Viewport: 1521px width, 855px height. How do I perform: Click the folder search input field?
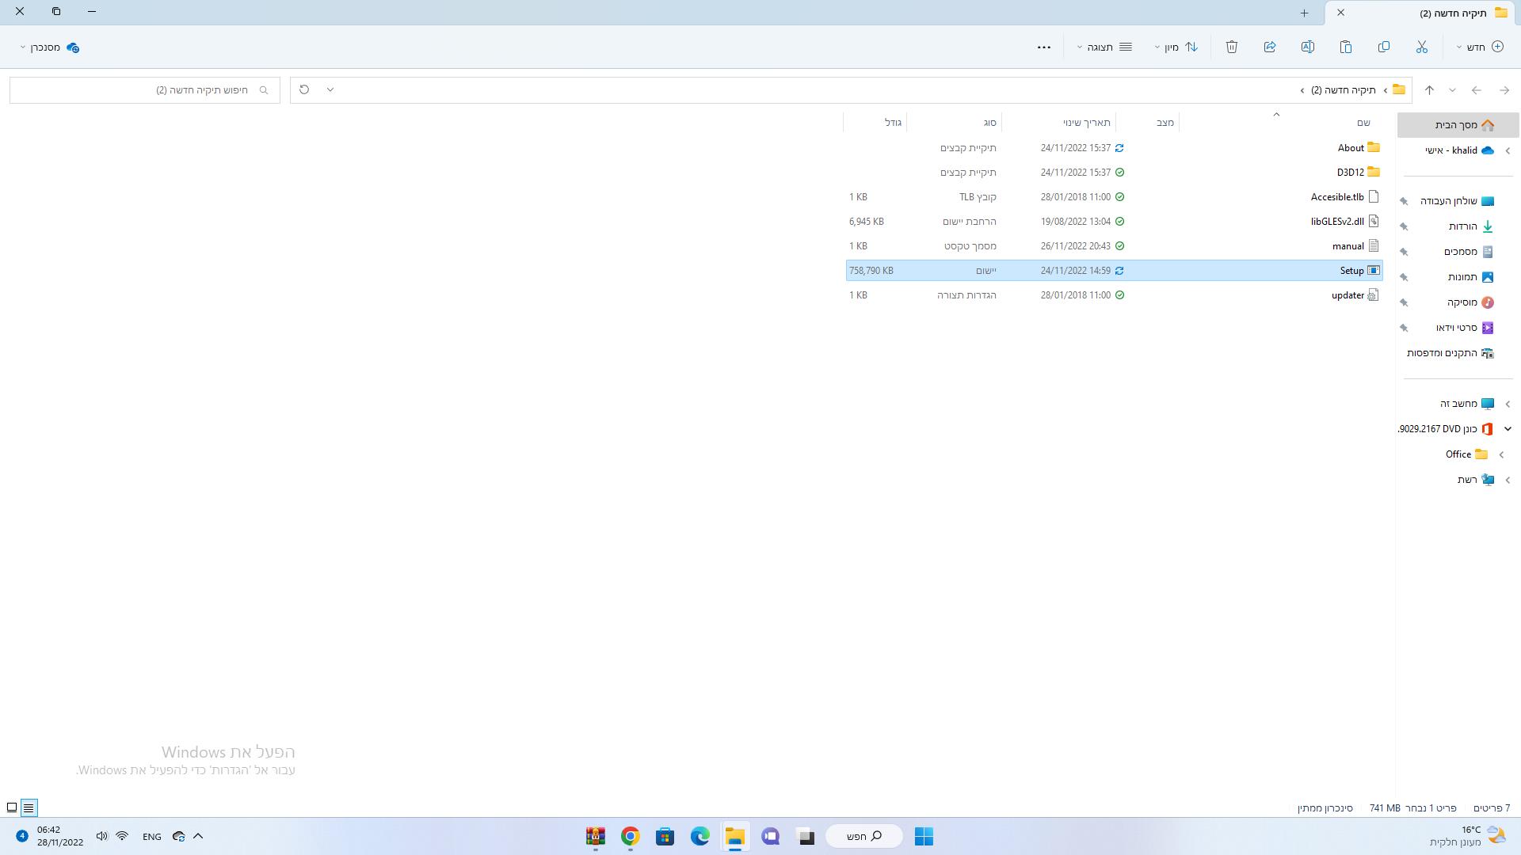(143, 90)
